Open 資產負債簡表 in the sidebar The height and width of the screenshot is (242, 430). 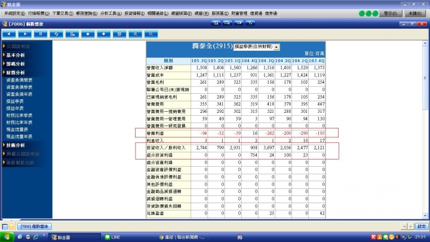[x=19, y=80]
